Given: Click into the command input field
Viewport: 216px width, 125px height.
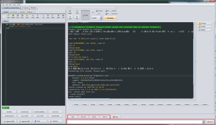Looking at the screenshot, I should [x=135, y=122].
